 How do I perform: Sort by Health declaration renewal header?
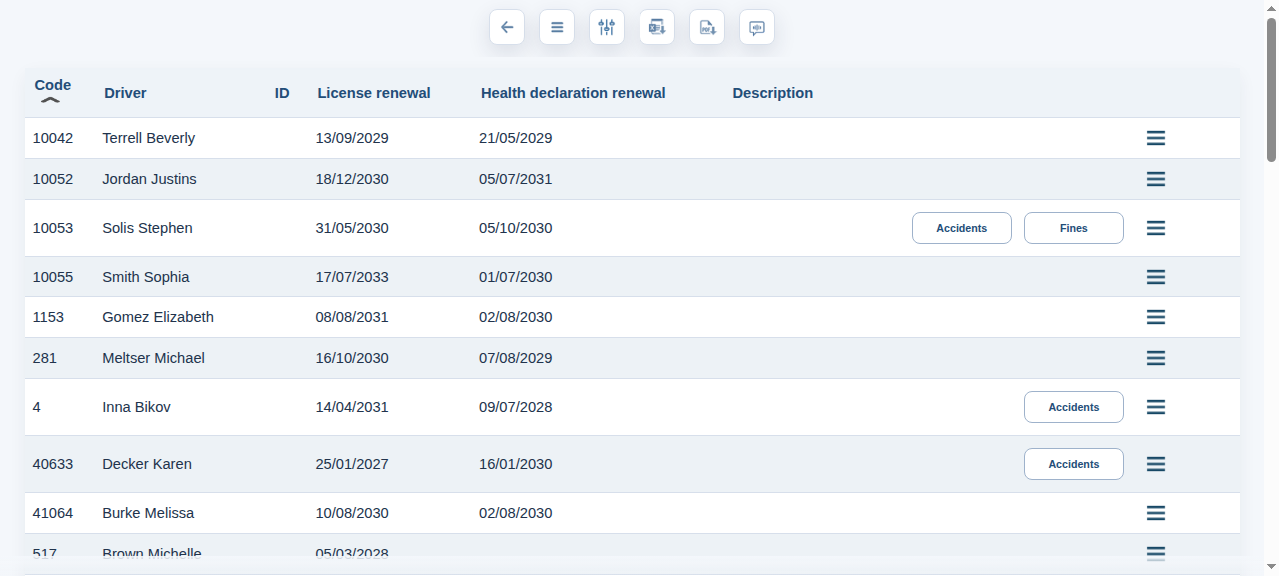(x=574, y=93)
